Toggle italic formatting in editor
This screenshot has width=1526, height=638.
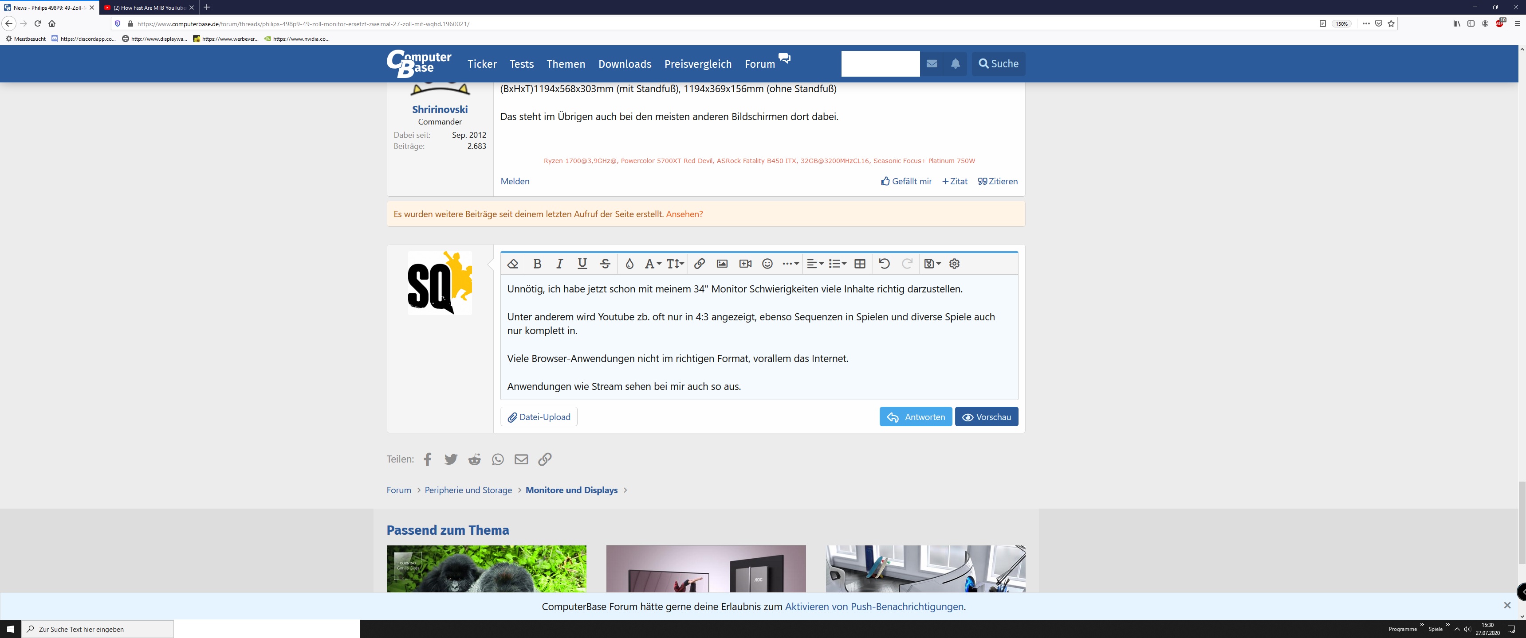coord(559,264)
